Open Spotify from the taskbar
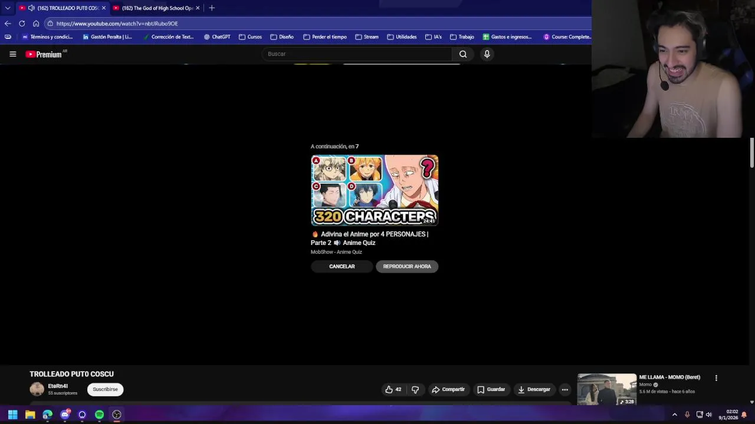 (99, 415)
